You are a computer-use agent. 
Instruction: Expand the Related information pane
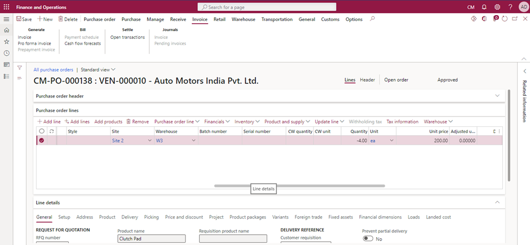[x=524, y=71]
